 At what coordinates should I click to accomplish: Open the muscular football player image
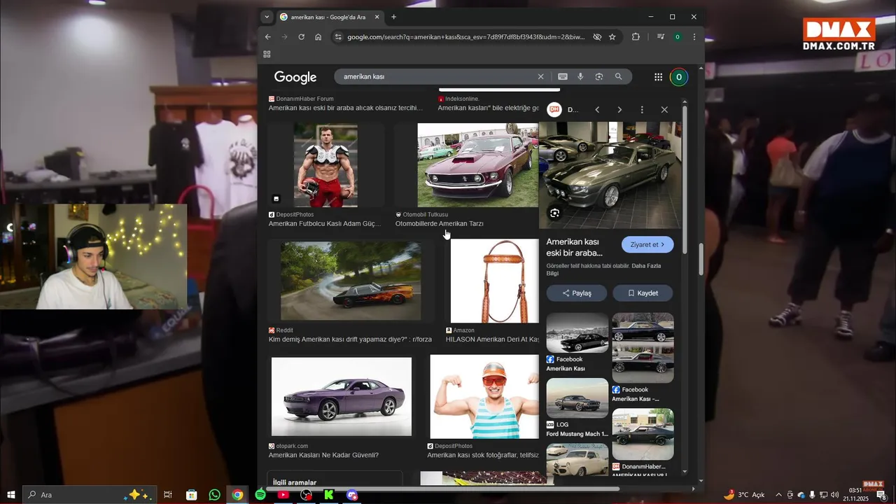pos(325,165)
